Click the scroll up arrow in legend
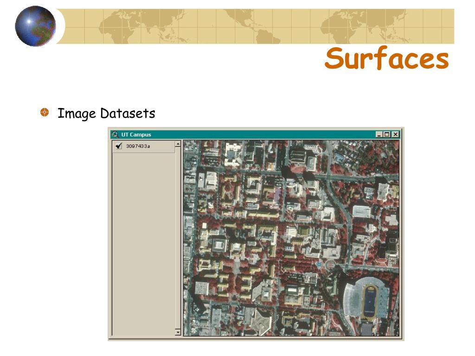Viewport: 475px width, 356px height. pyautogui.click(x=178, y=144)
